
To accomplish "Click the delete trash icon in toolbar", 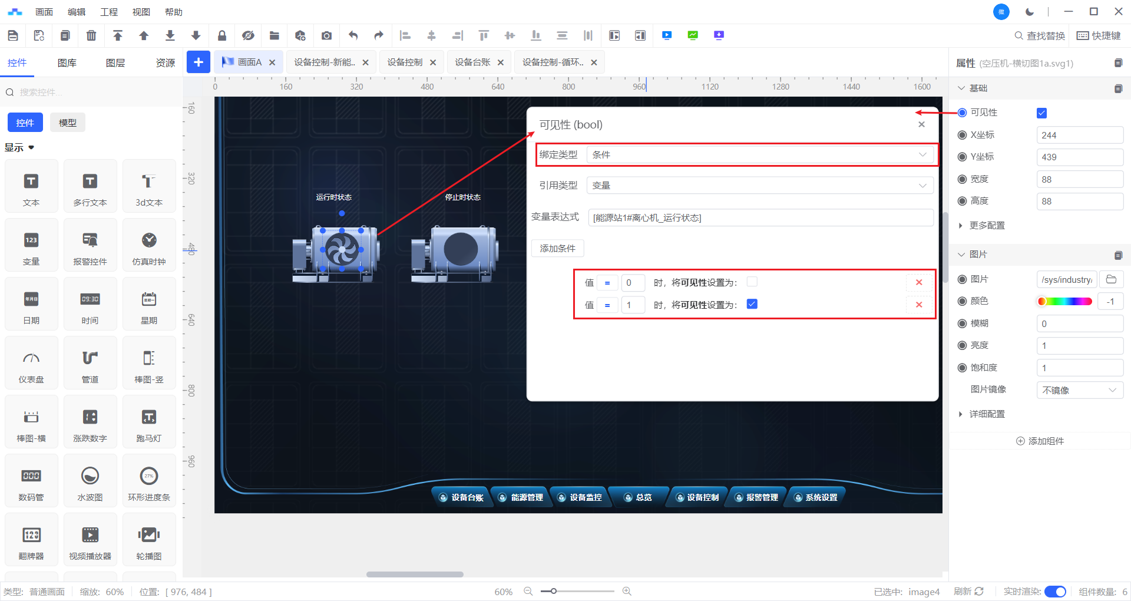I will click(91, 35).
